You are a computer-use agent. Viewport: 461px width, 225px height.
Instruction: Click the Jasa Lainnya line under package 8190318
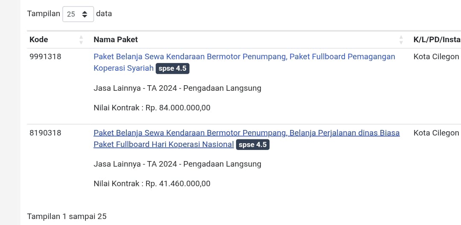pos(177,164)
